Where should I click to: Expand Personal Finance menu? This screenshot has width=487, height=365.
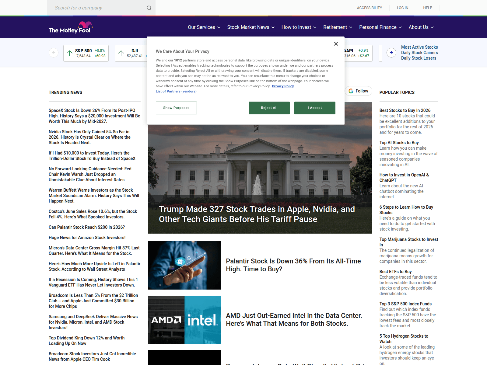[380, 27]
